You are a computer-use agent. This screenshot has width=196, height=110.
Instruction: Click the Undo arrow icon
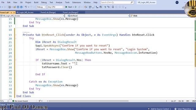26,7
